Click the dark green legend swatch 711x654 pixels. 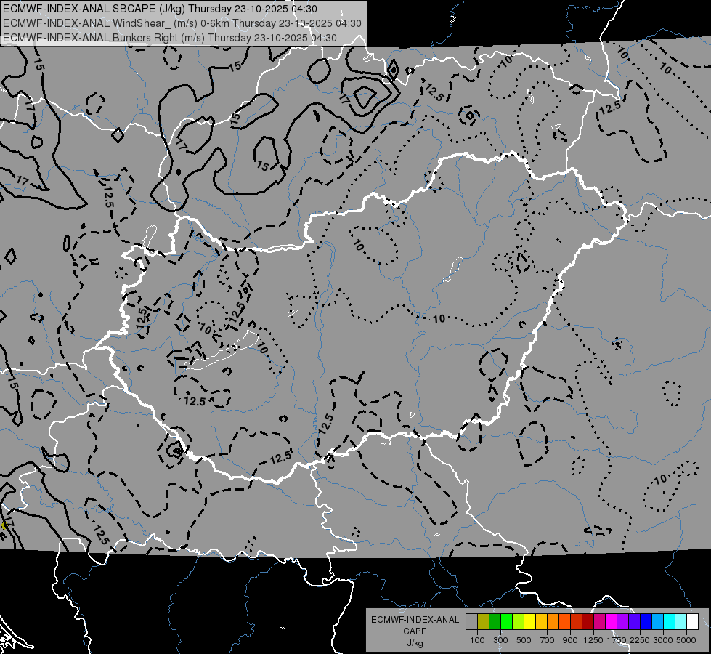(x=495, y=622)
